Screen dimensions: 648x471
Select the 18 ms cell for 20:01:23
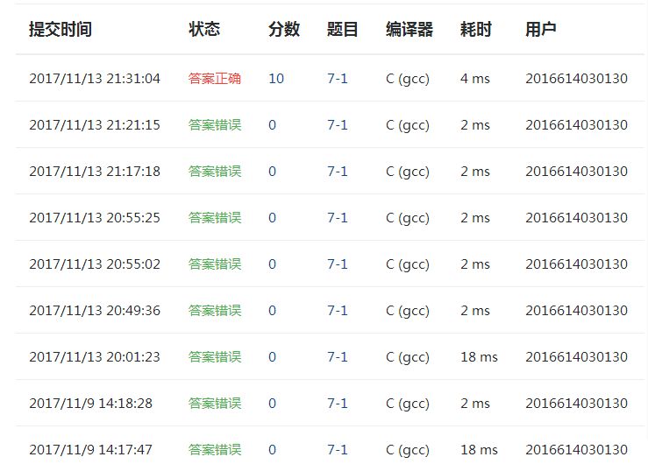[479, 357]
